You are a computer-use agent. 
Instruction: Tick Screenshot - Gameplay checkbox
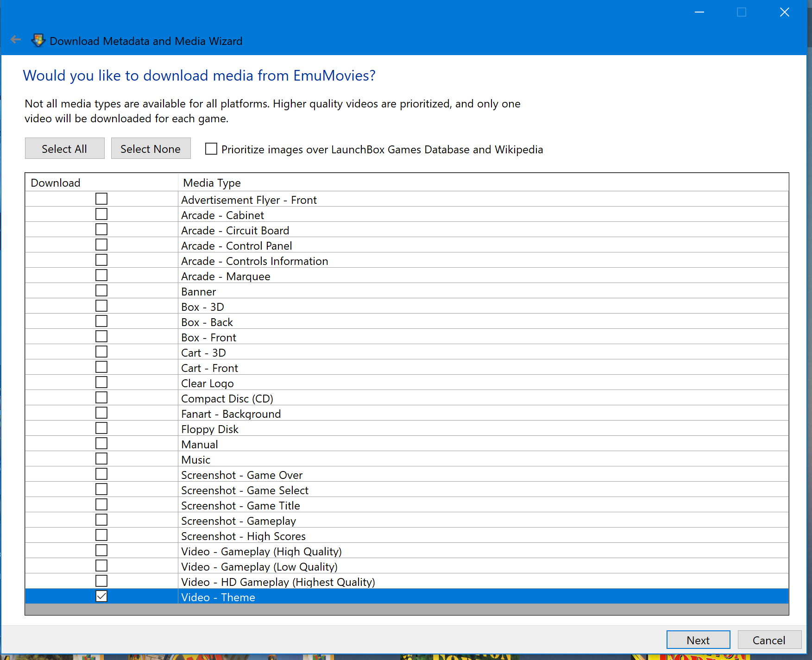(x=101, y=520)
